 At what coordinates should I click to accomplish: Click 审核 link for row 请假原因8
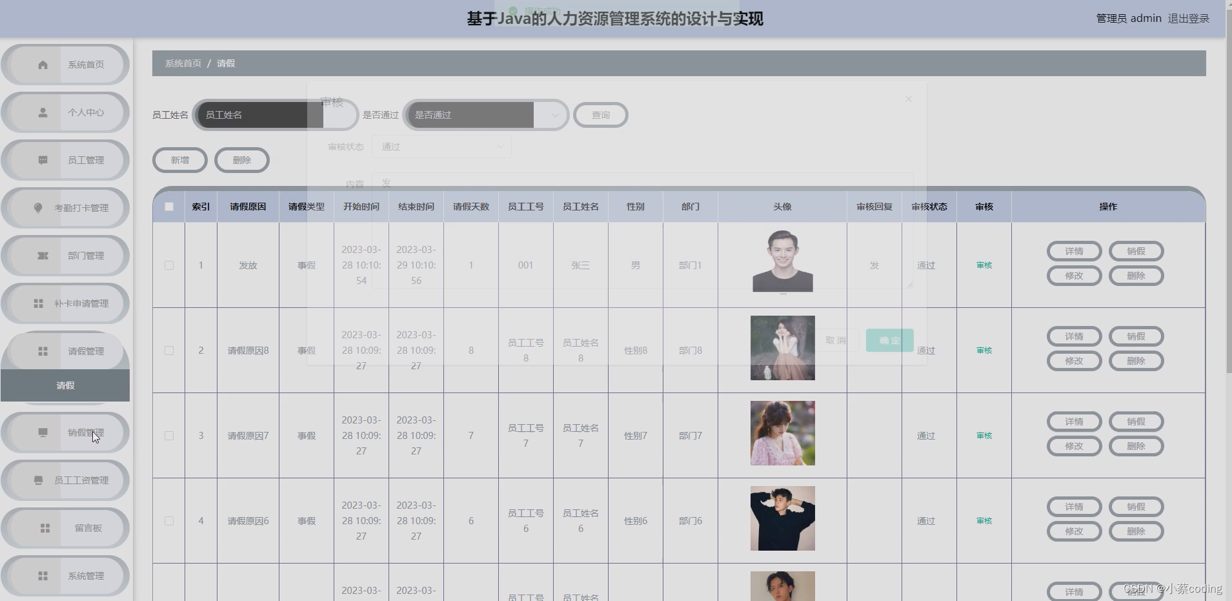coord(984,351)
